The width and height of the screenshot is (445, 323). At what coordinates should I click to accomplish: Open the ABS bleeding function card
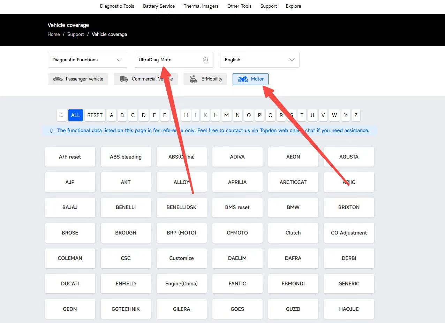click(x=126, y=157)
